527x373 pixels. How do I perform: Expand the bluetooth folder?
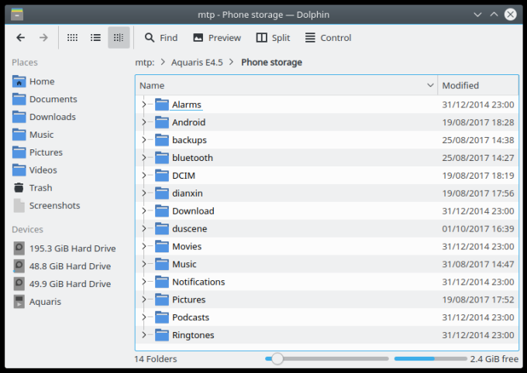tap(144, 158)
